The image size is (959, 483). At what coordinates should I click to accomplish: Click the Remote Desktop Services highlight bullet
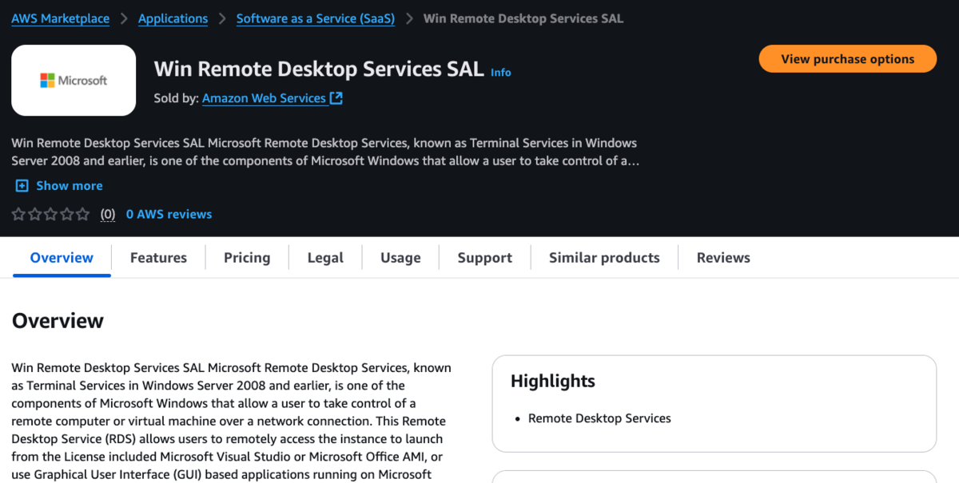[x=599, y=418]
